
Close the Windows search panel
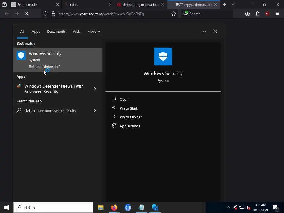215,32
